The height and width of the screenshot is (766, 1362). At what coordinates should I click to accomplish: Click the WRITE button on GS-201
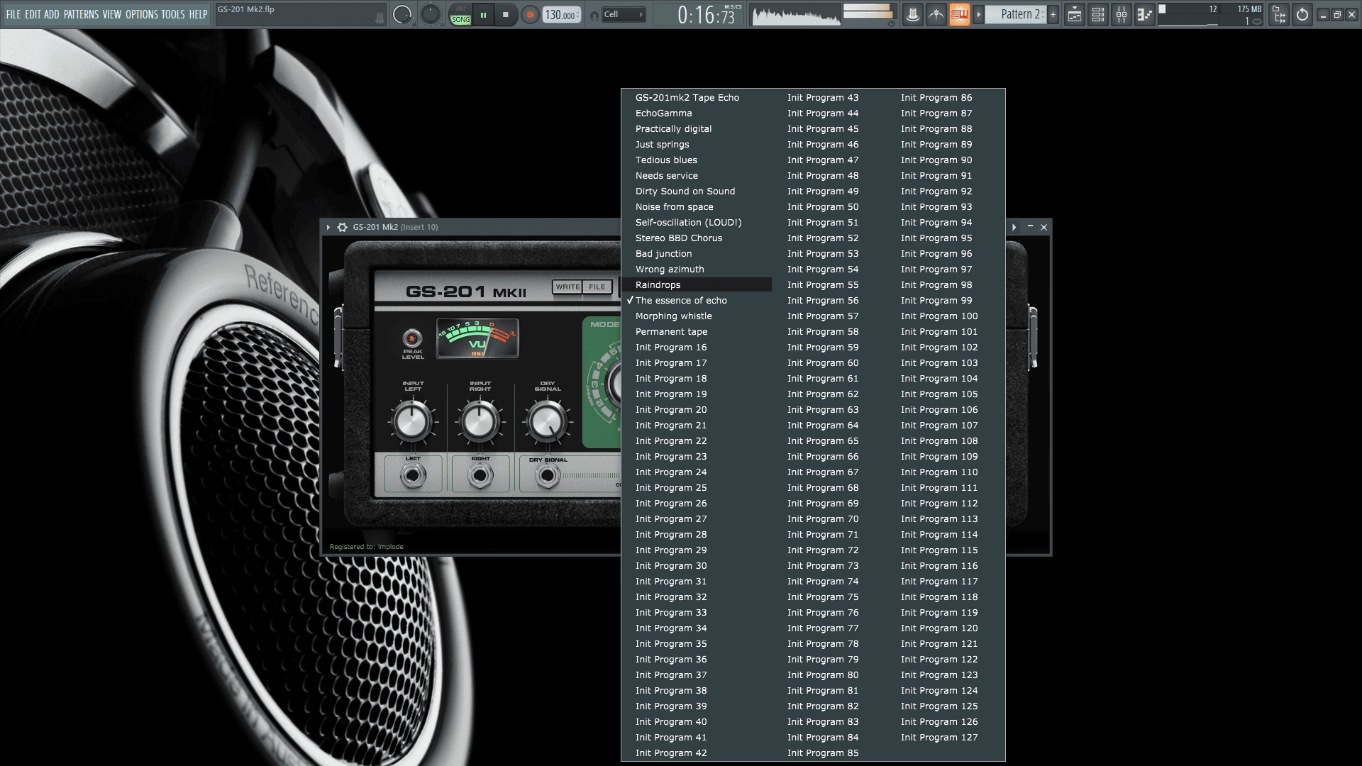[567, 287]
